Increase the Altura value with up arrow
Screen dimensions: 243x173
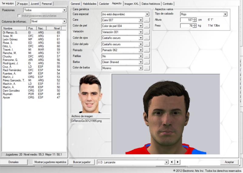(x=194, y=19)
